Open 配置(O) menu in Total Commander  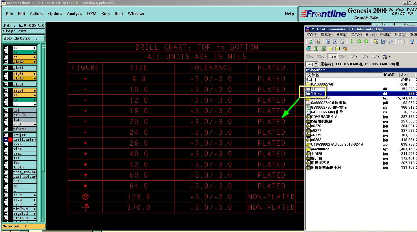tap(400, 35)
